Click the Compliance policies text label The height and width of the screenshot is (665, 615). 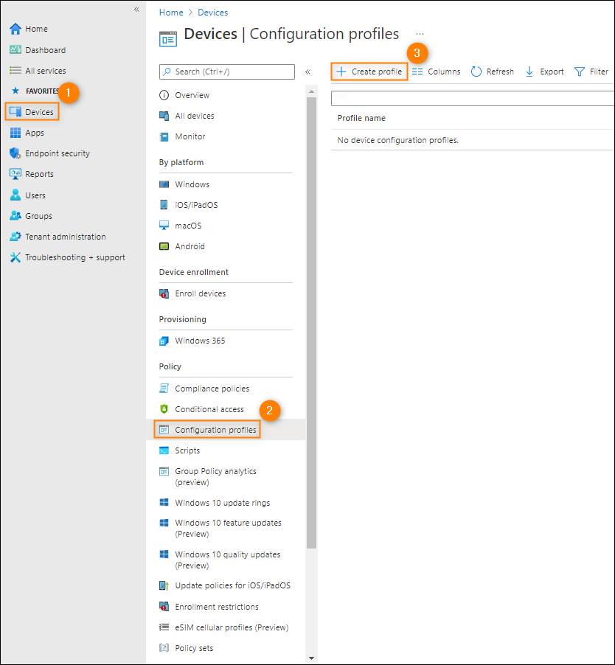click(x=212, y=389)
